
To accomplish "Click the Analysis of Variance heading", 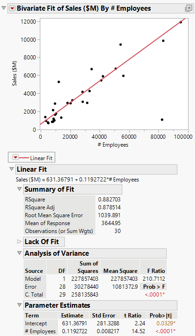I will coord(94,253).
